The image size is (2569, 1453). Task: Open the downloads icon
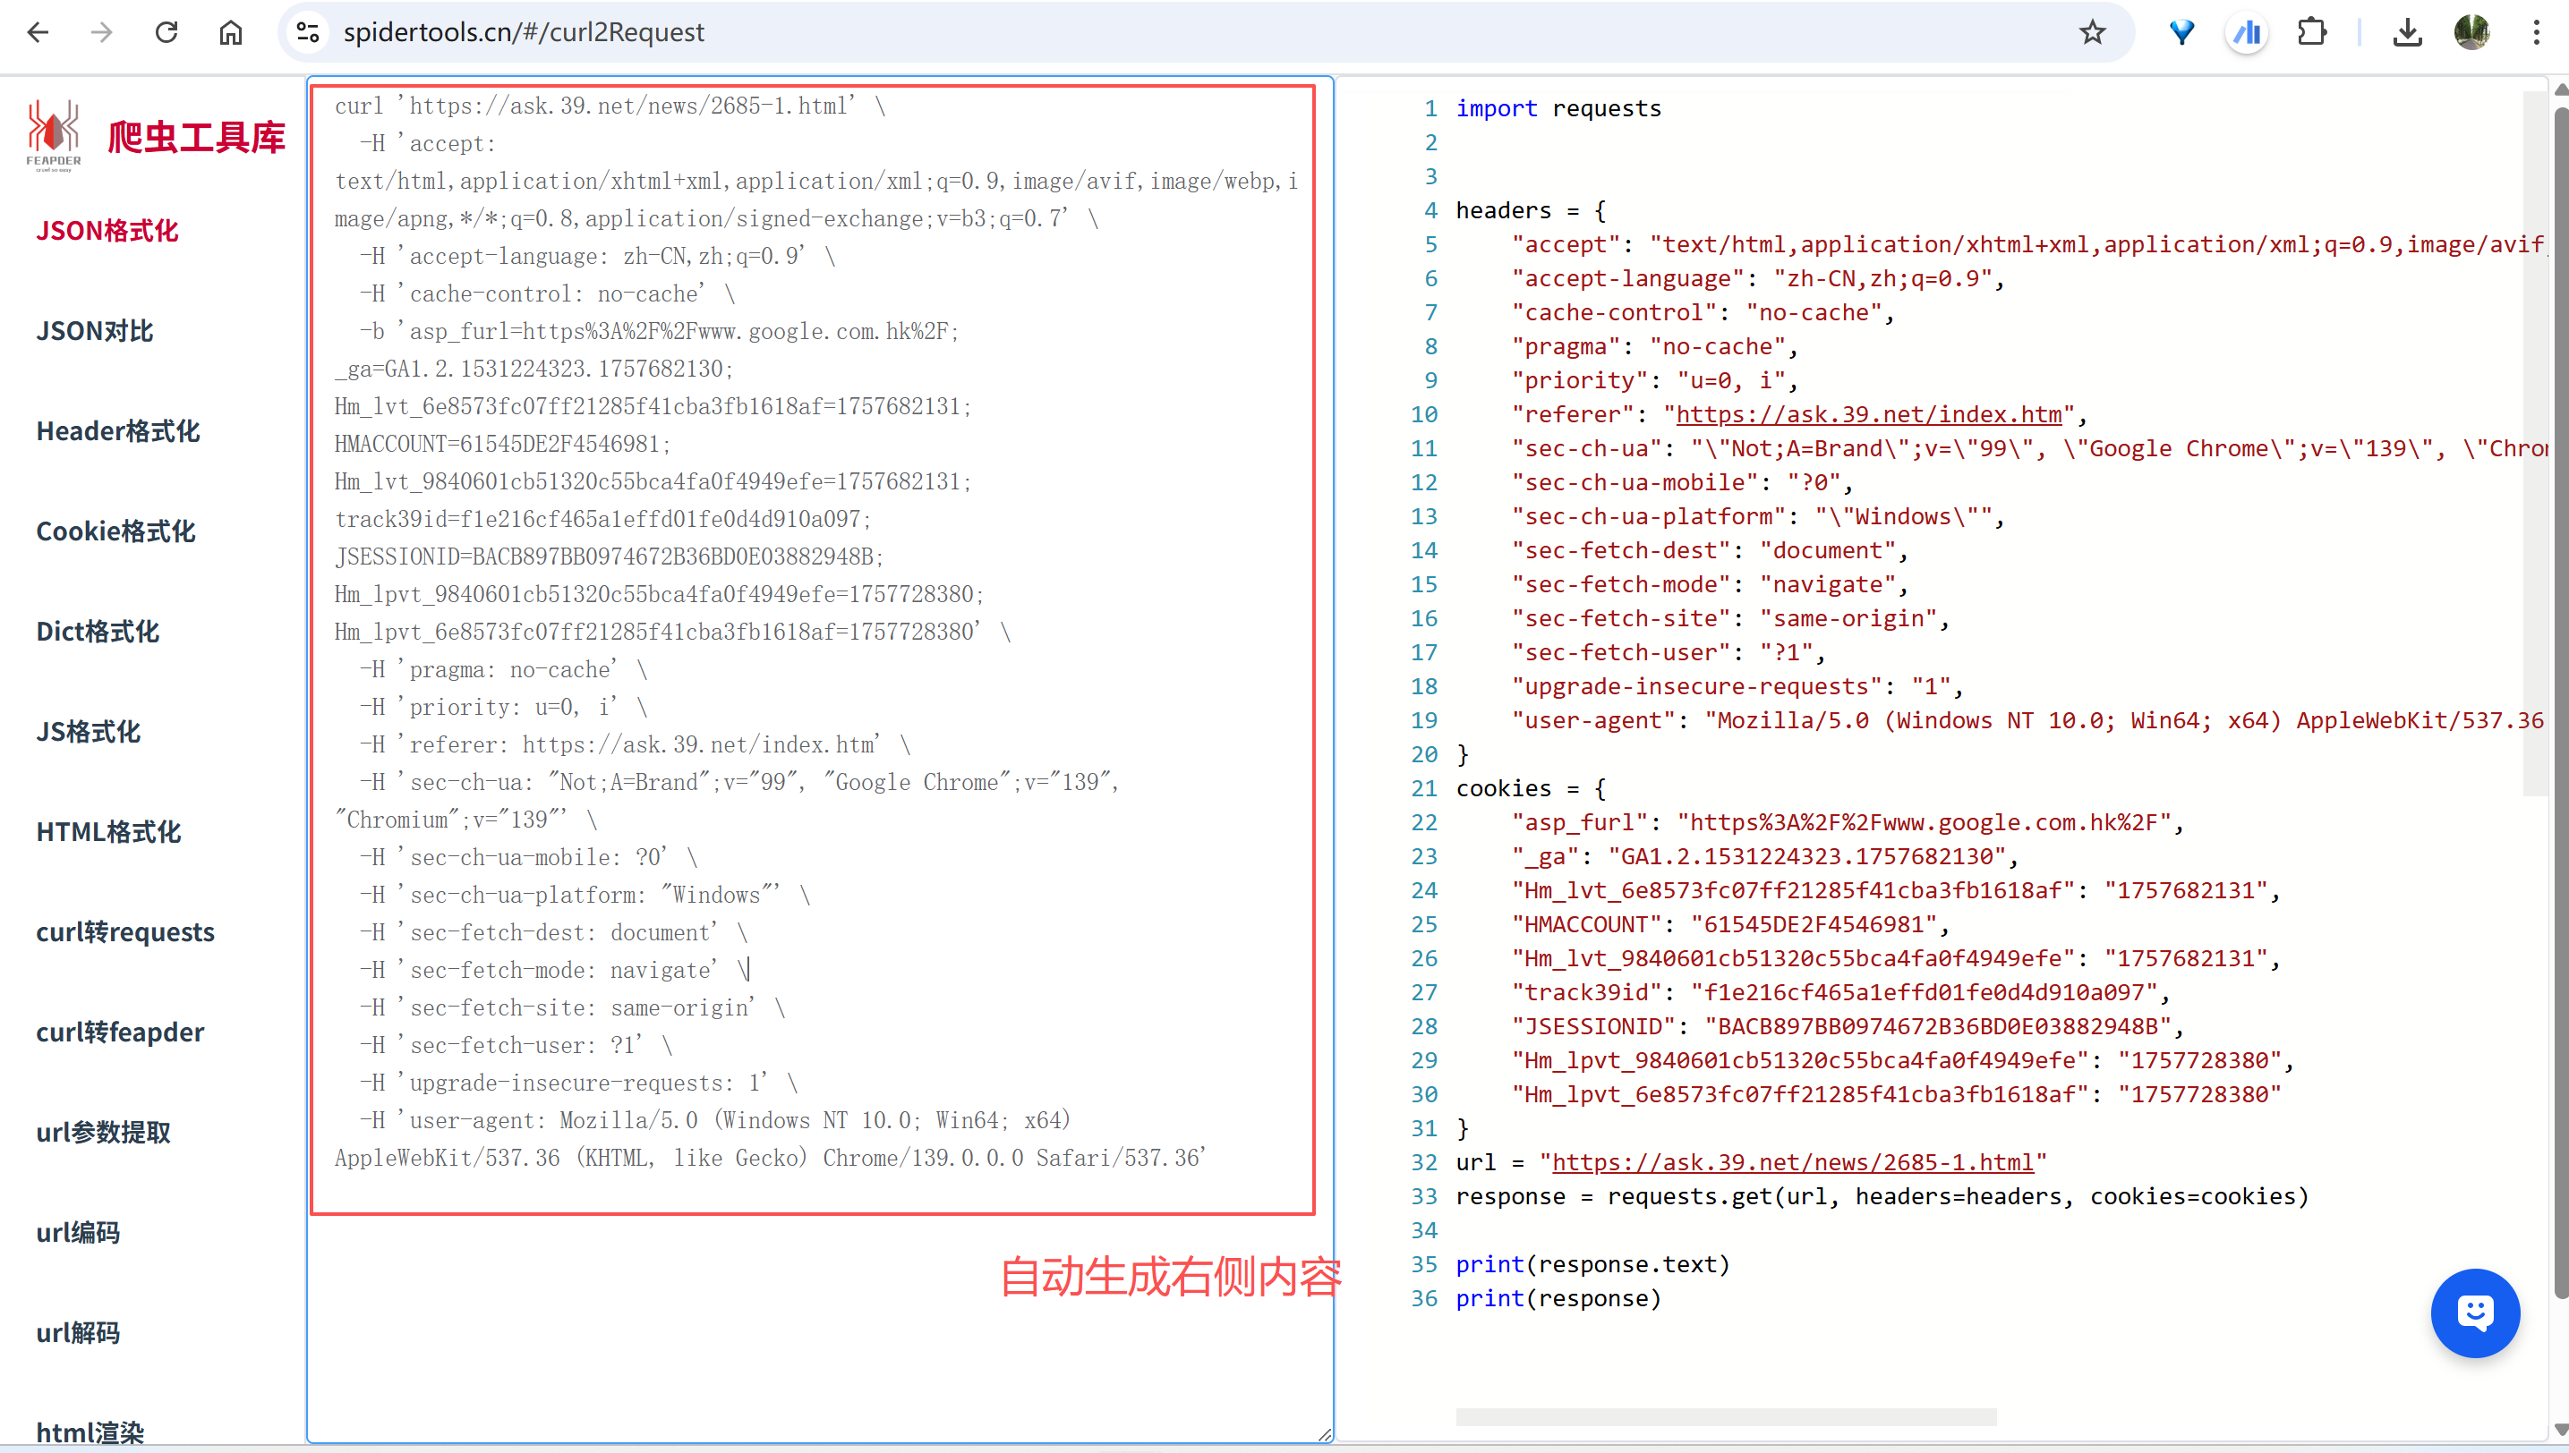(x=2407, y=32)
